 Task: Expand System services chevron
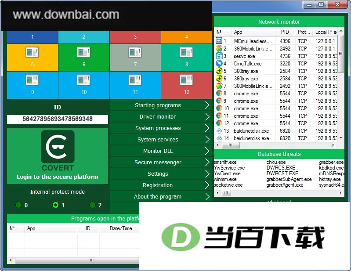(x=207, y=139)
